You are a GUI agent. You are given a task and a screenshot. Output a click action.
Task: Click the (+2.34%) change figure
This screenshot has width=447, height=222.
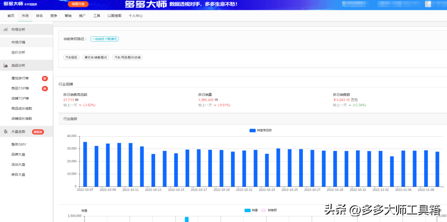359,105
